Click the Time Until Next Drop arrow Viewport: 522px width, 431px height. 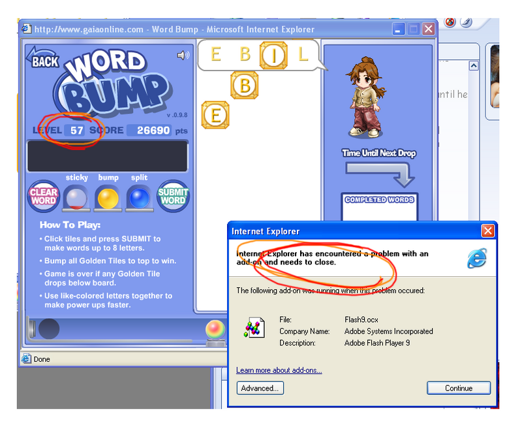coord(380,174)
